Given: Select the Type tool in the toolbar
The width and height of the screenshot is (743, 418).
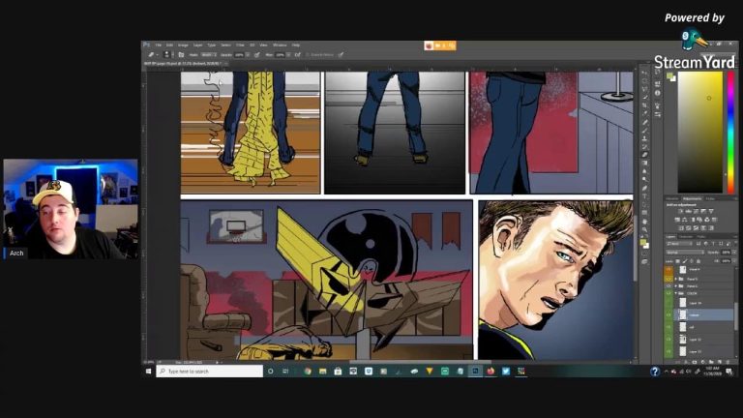Looking at the screenshot, I should tap(644, 196).
